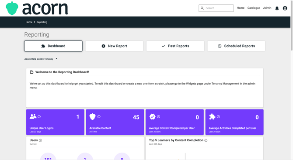Click the puzzle icon on Dashboard tab
The image size is (293, 160).
coord(43,46)
